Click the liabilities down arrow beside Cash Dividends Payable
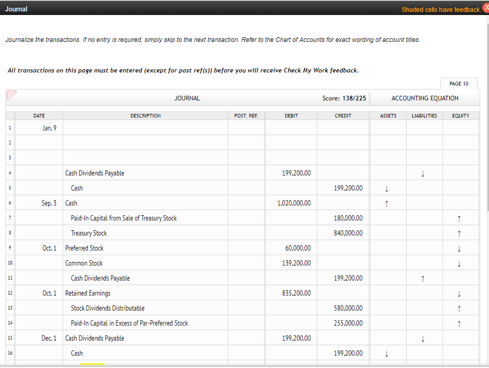 click(x=423, y=173)
